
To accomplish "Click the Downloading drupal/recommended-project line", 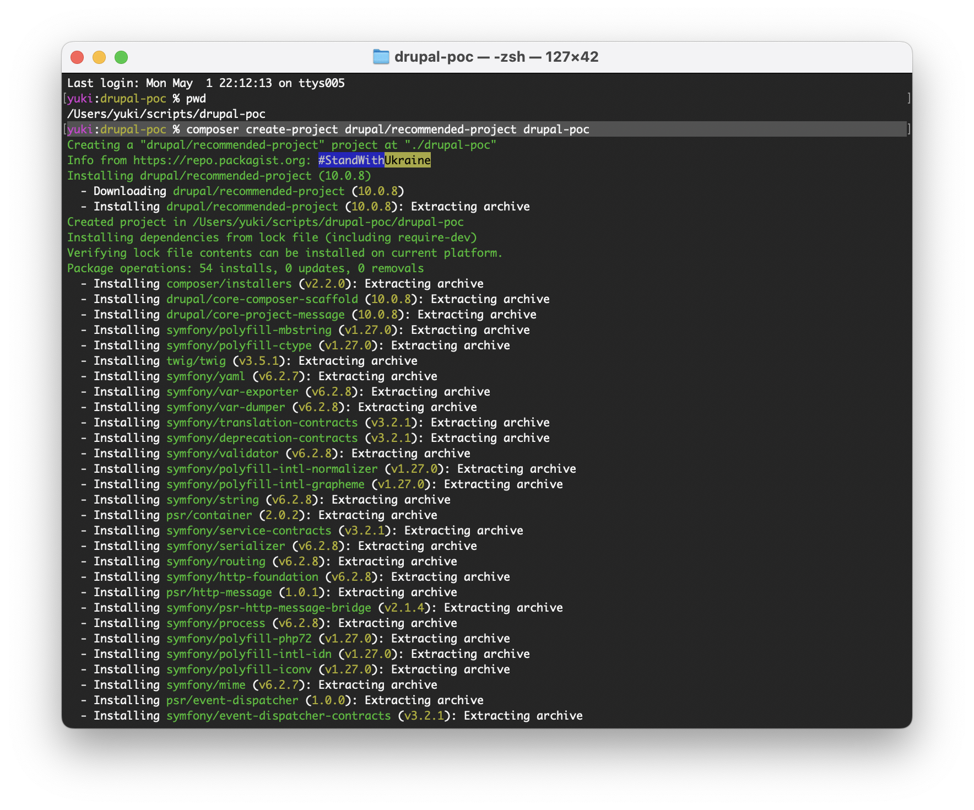I will pos(242,191).
